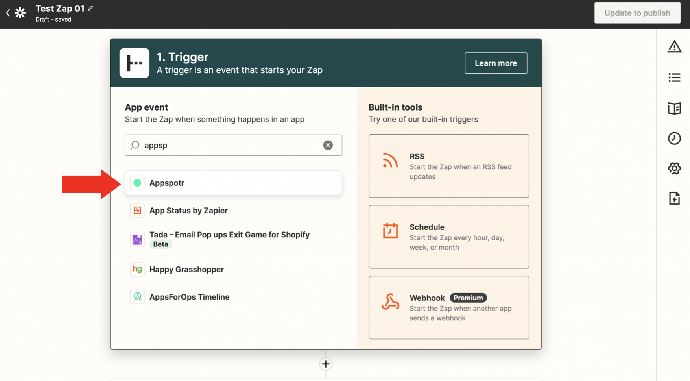The image size is (690, 381).
Task: Select Tada - Email Pop ups result
Action: pyautogui.click(x=233, y=239)
